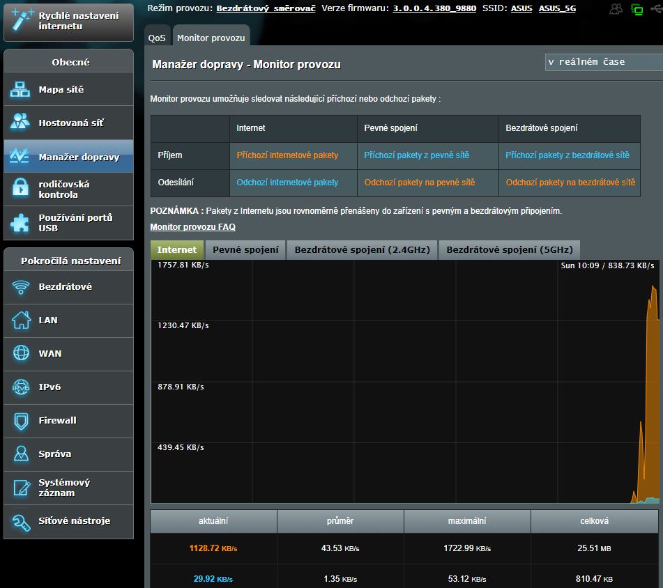Click the WAN globe icon
The image size is (663, 588).
coord(21,353)
